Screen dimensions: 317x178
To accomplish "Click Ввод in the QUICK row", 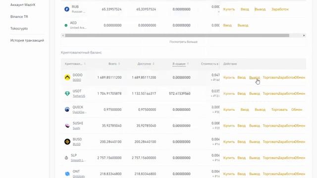I will click(x=245, y=110).
